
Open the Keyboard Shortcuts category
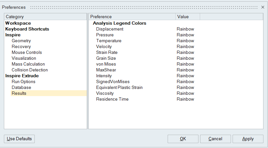(27, 29)
